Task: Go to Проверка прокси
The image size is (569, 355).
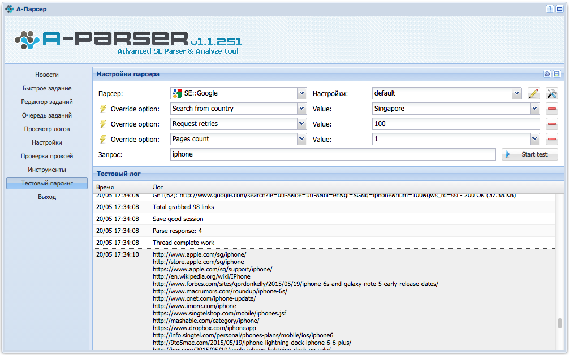Action: [47, 156]
